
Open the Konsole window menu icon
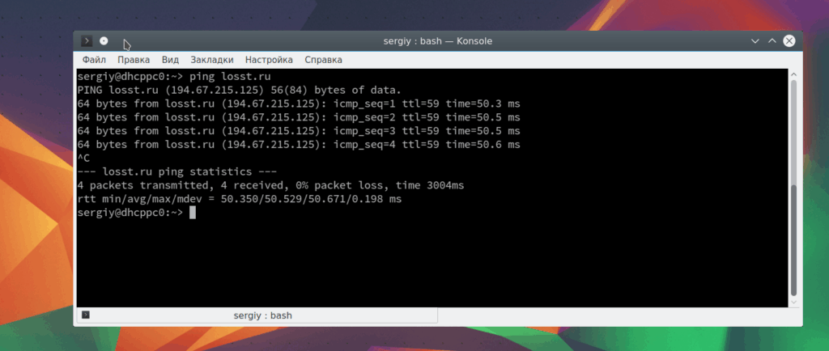pyautogui.click(x=86, y=41)
